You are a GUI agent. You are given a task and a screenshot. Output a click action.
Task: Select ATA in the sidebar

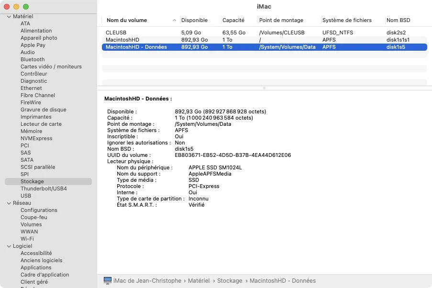[25, 23]
